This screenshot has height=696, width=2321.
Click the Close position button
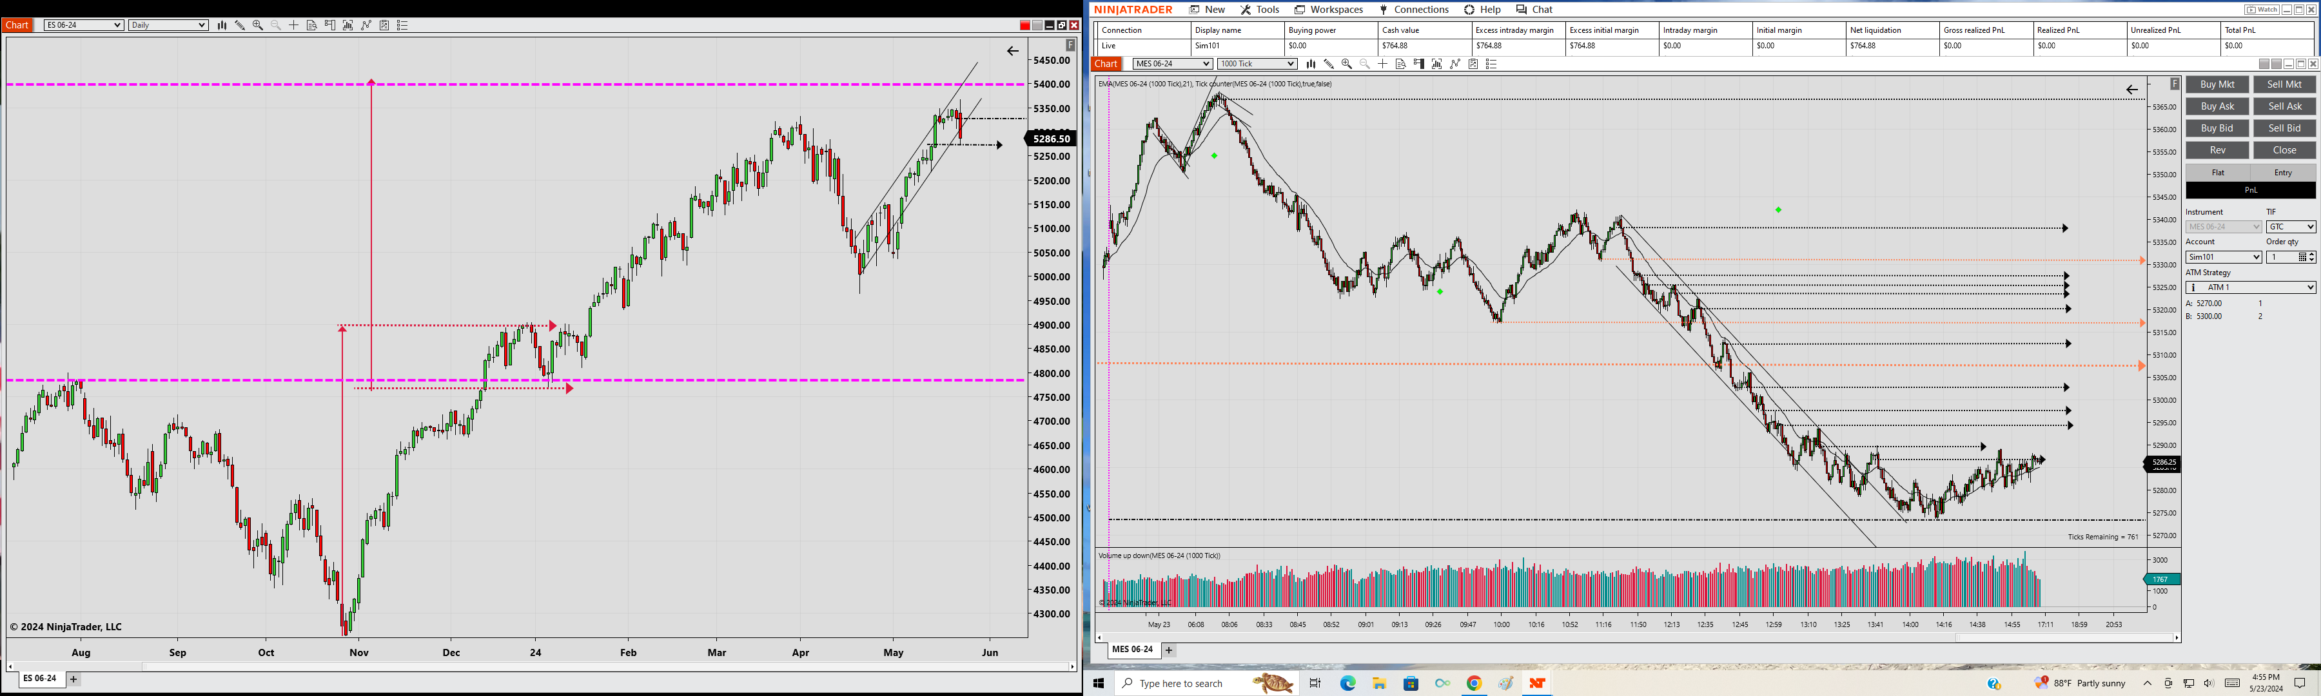2284,150
